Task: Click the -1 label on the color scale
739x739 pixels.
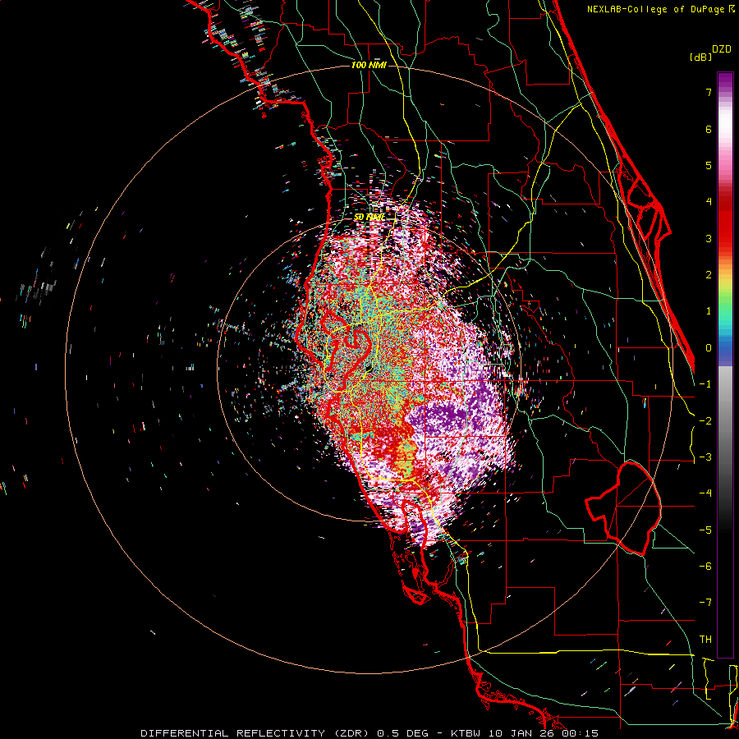Action: [x=705, y=384]
